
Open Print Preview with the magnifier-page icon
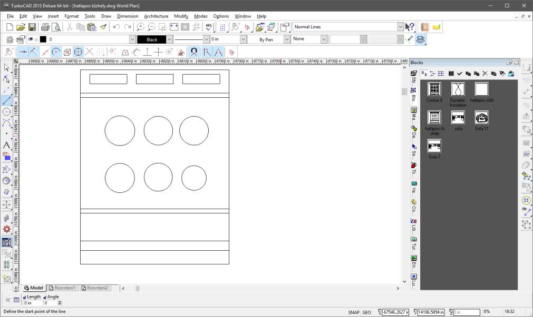(56, 27)
